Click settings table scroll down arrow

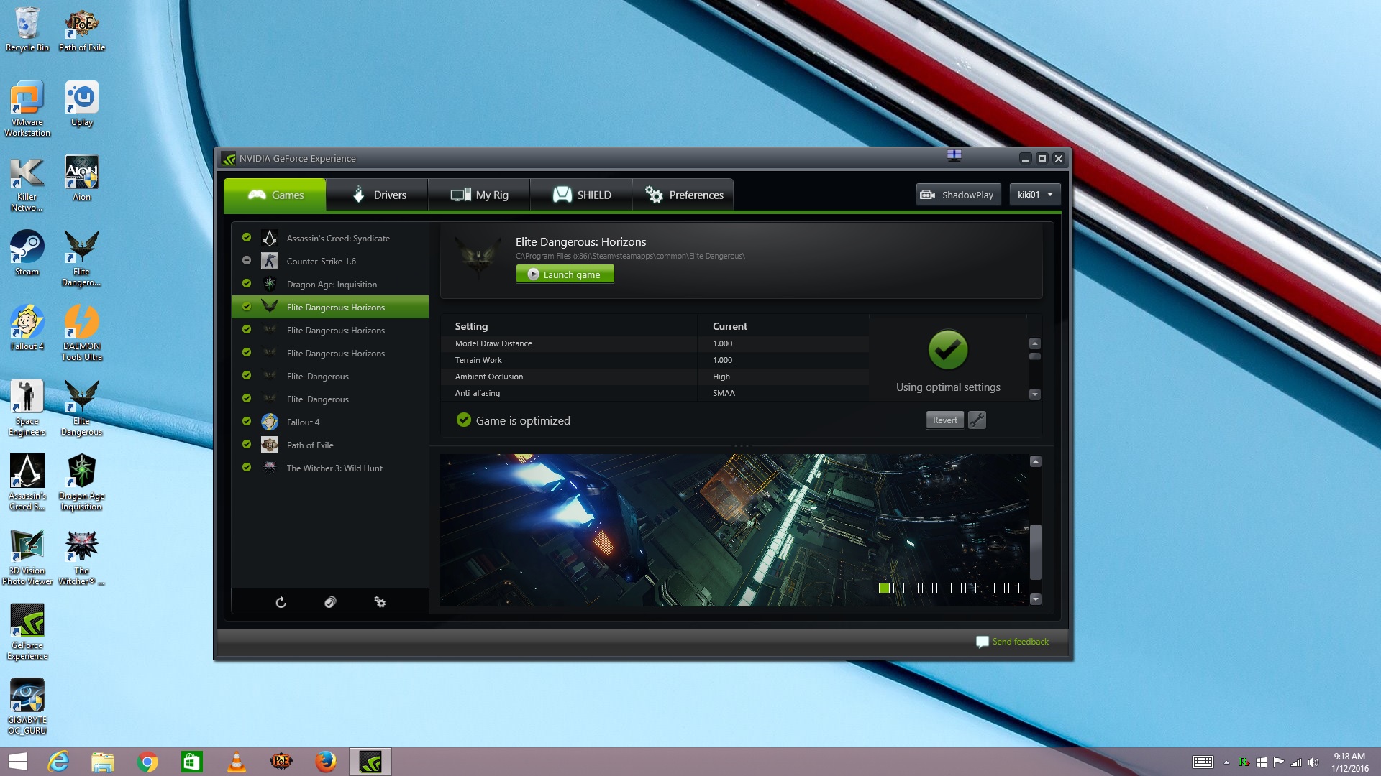[1035, 394]
